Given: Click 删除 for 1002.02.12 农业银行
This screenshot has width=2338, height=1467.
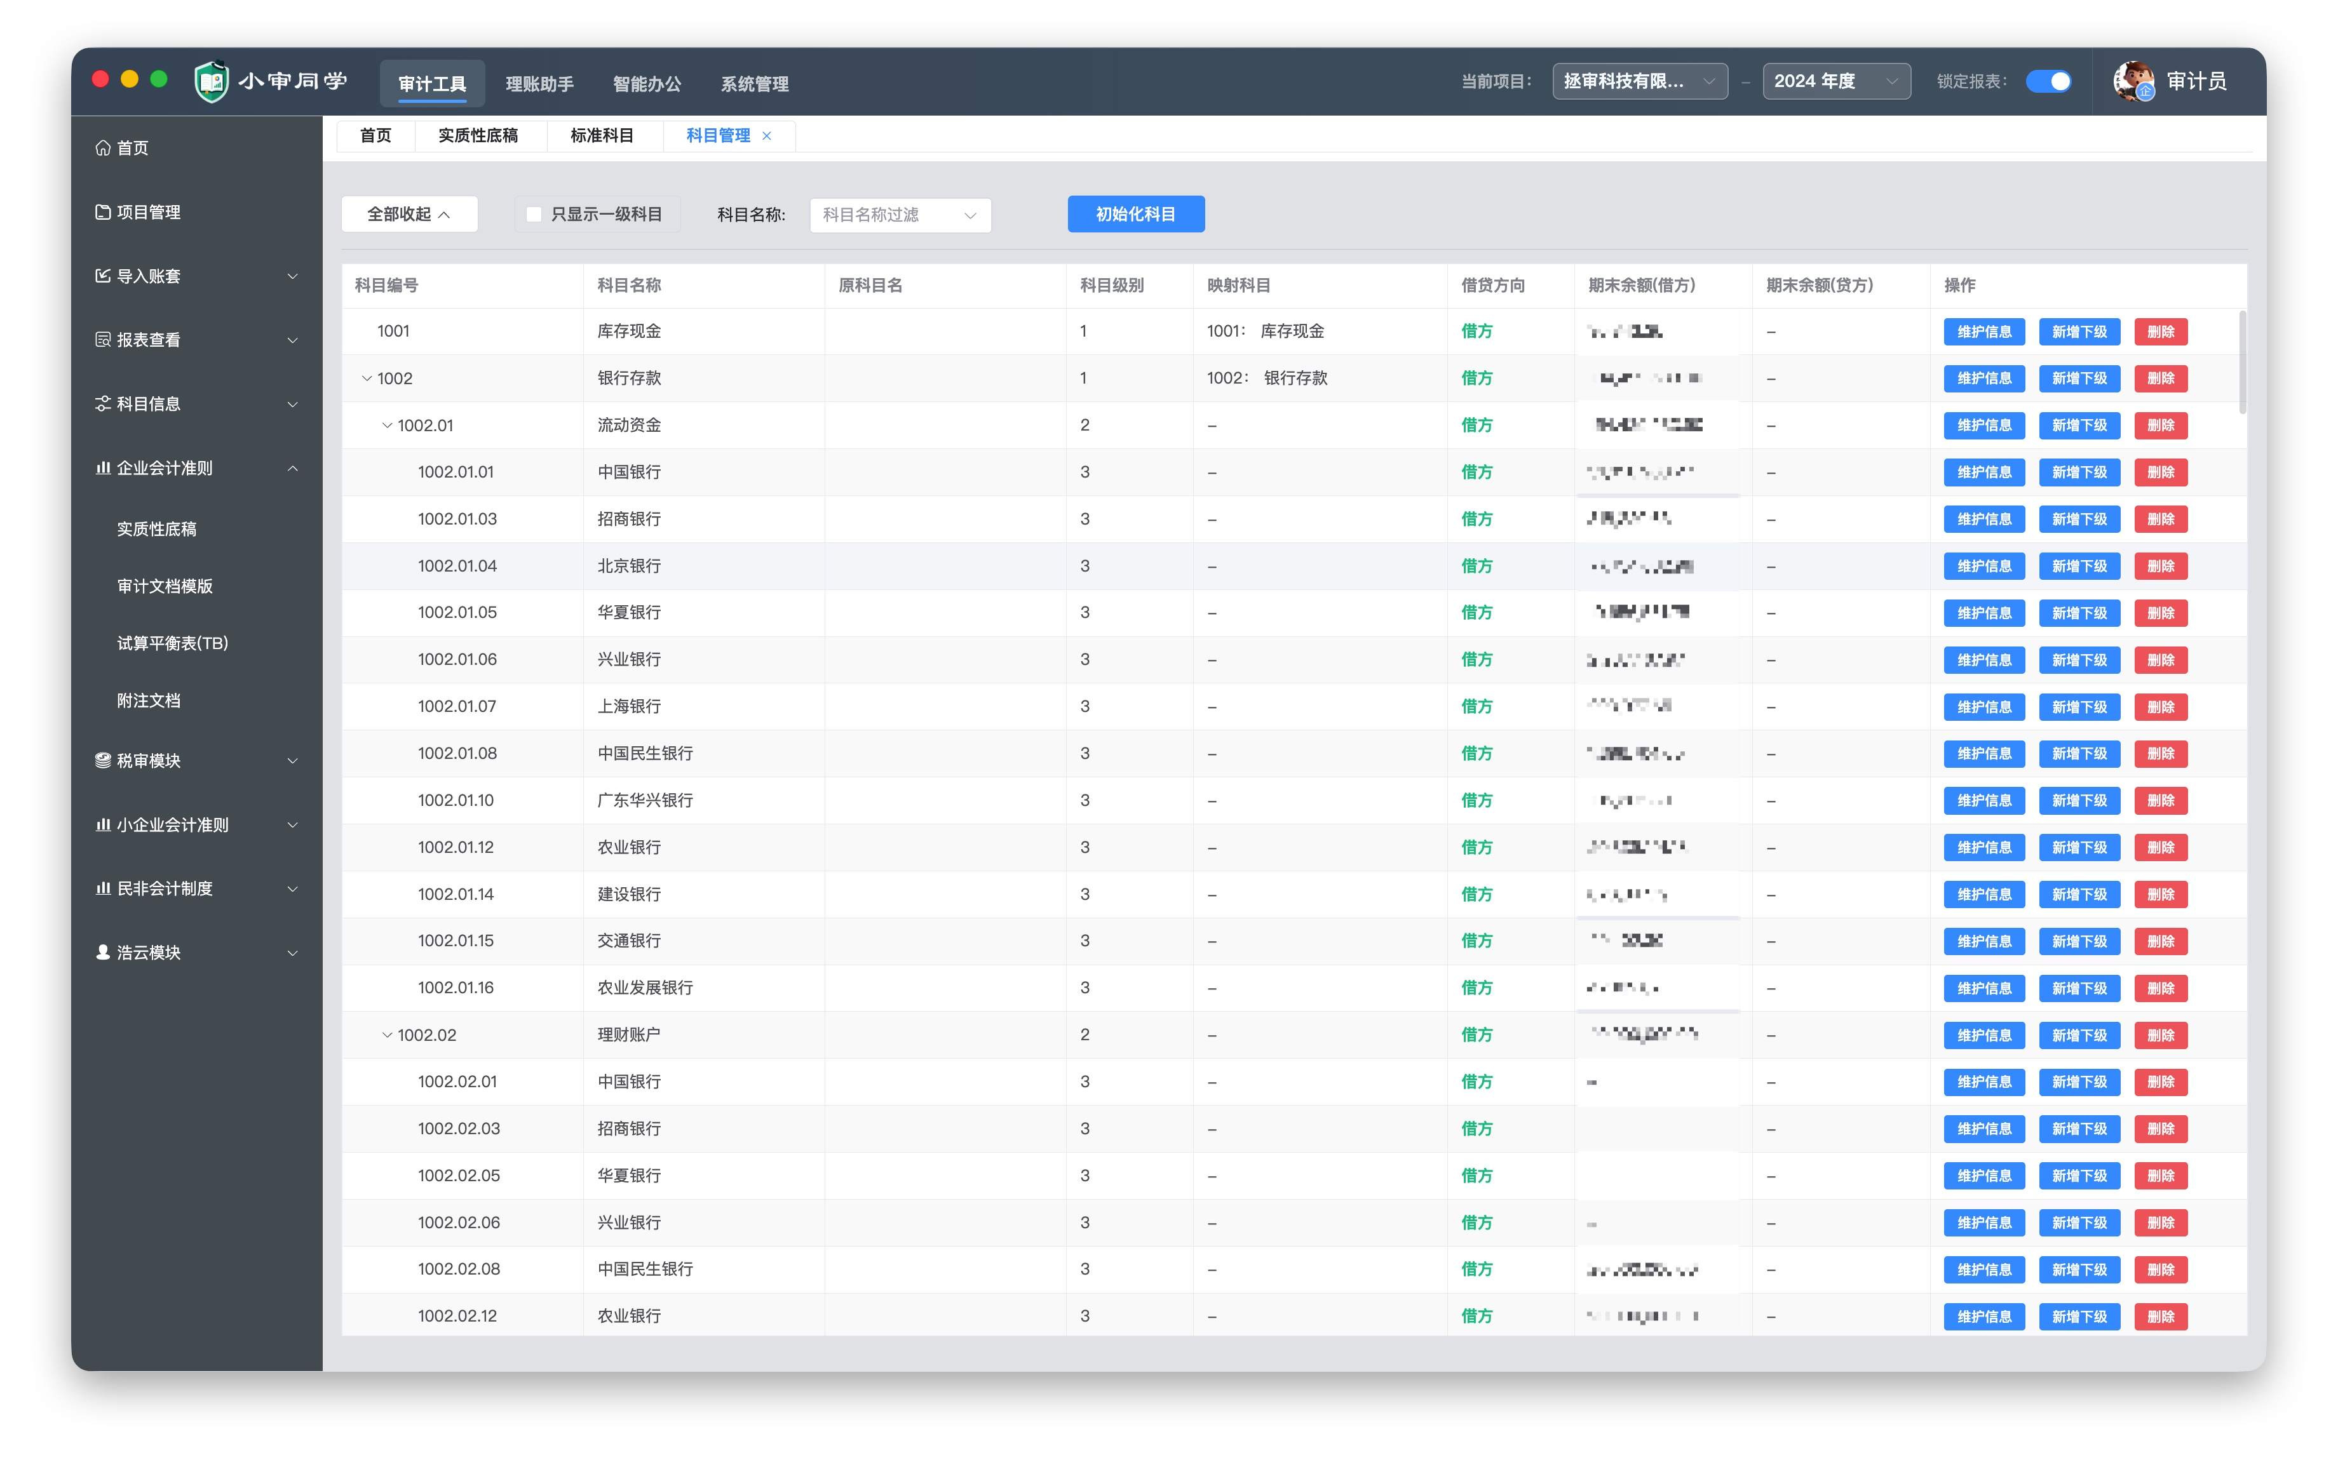Looking at the screenshot, I should [2160, 1316].
